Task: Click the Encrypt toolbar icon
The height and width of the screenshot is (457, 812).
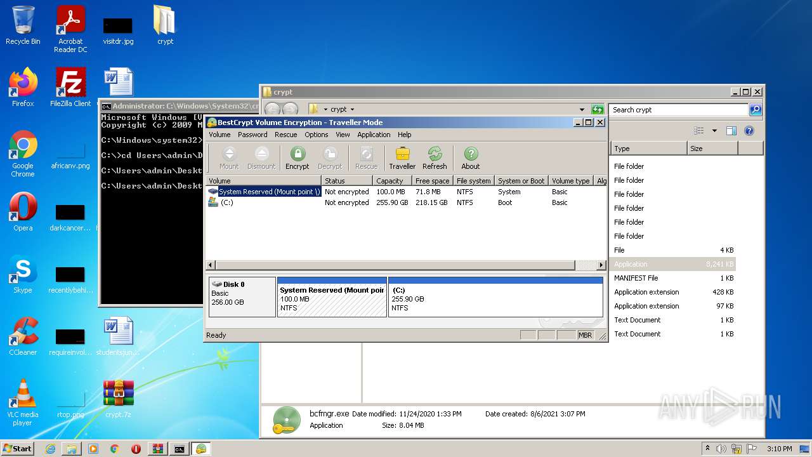Action: [x=298, y=158]
